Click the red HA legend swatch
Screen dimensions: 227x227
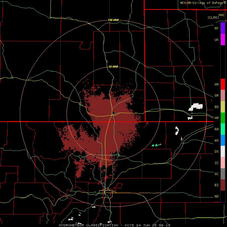pos(223,84)
